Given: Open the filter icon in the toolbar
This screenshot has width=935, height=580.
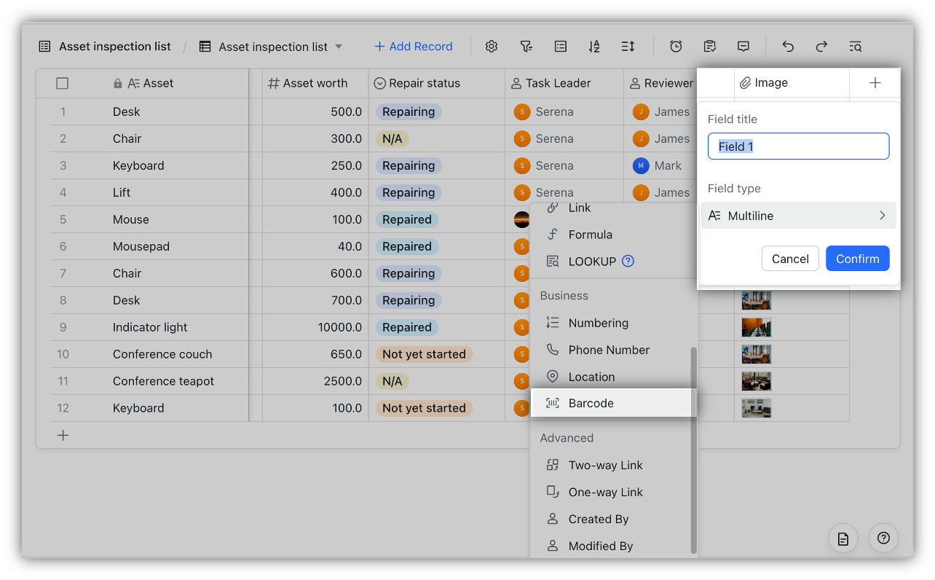Looking at the screenshot, I should coord(526,46).
